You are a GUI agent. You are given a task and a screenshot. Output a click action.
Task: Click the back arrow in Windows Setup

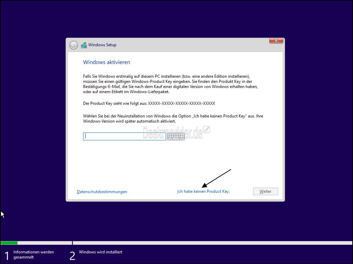pyautogui.click(x=73, y=45)
